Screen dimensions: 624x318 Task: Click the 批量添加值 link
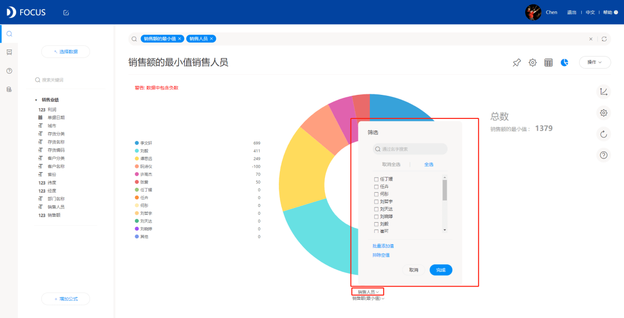[383, 246]
